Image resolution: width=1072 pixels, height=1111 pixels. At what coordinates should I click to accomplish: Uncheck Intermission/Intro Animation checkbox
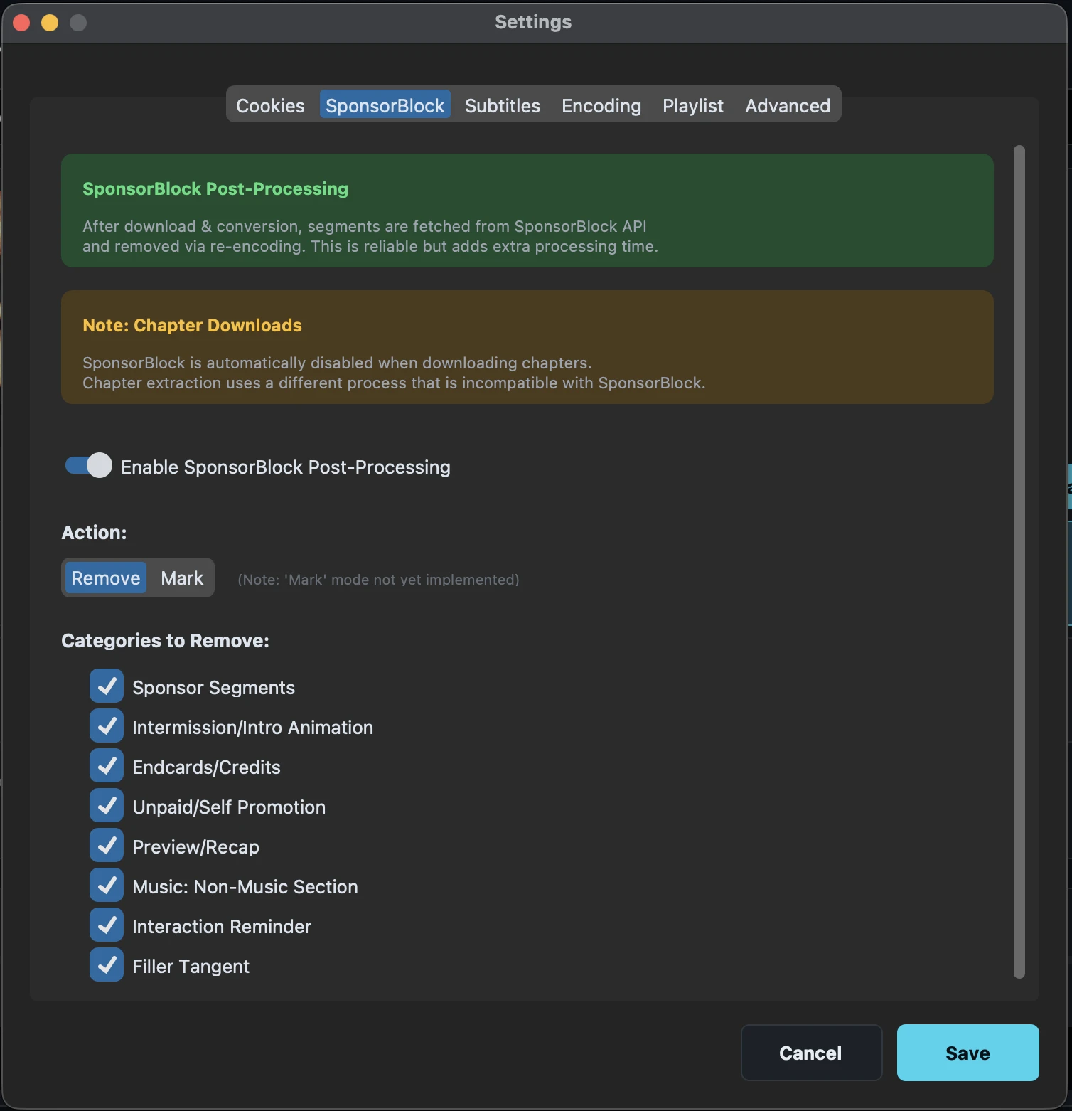click(107, 726)
